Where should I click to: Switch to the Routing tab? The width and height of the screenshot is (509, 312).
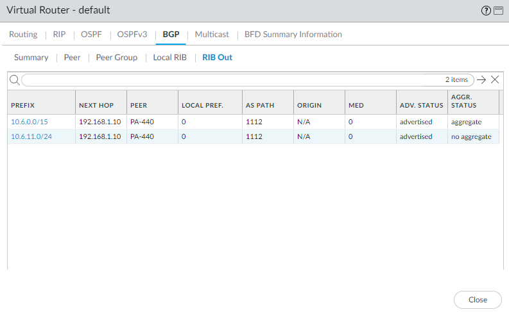[23, 35]
